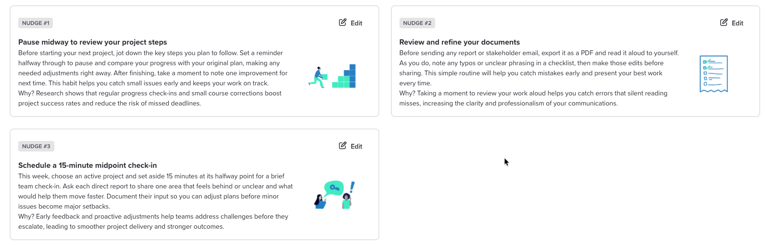The image size is (765, 245).
Task: Click the checklist document illustration
Action: pos(714,74)
